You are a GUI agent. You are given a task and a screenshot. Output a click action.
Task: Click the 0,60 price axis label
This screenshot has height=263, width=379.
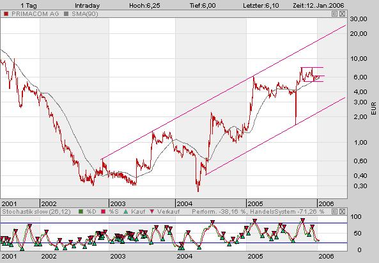tap(360, 161)
